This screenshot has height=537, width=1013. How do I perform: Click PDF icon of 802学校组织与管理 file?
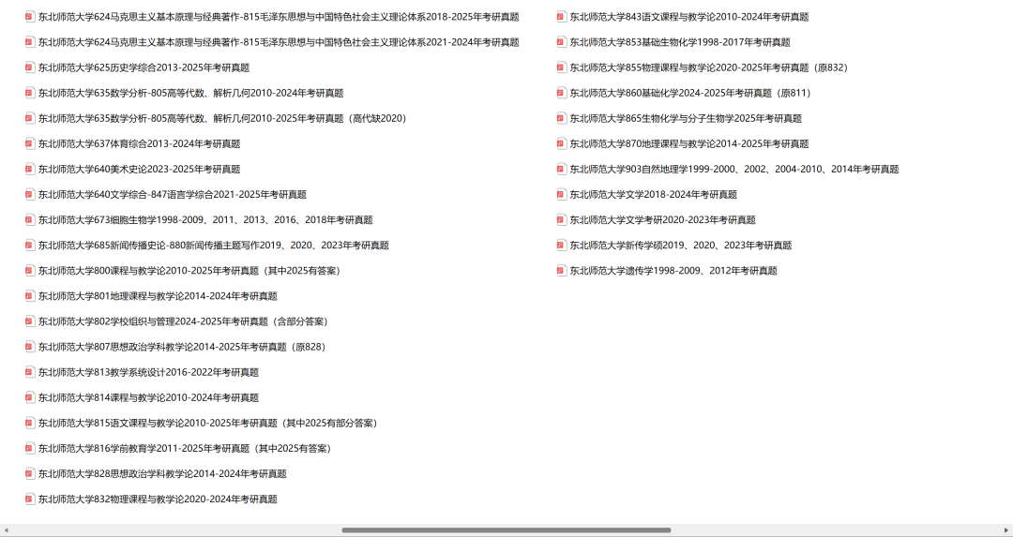coord(30,321)
